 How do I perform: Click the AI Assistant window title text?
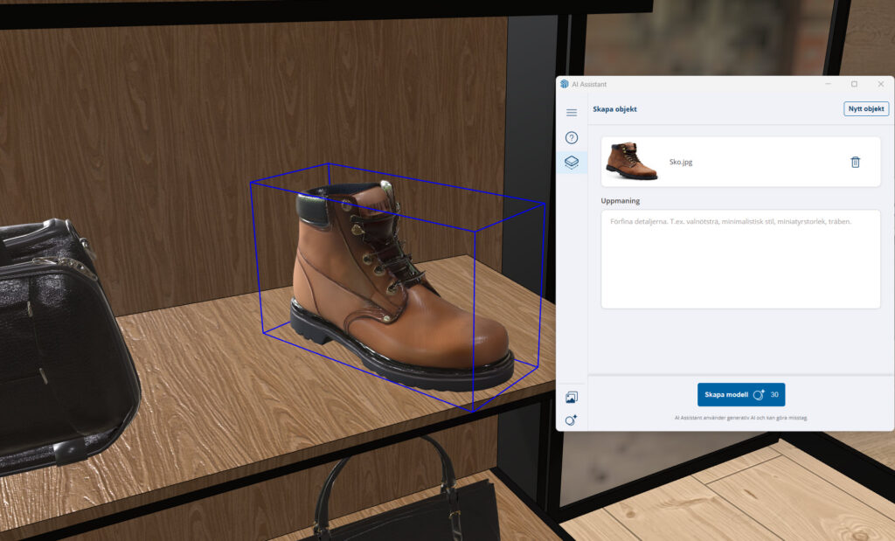point(589,84)
